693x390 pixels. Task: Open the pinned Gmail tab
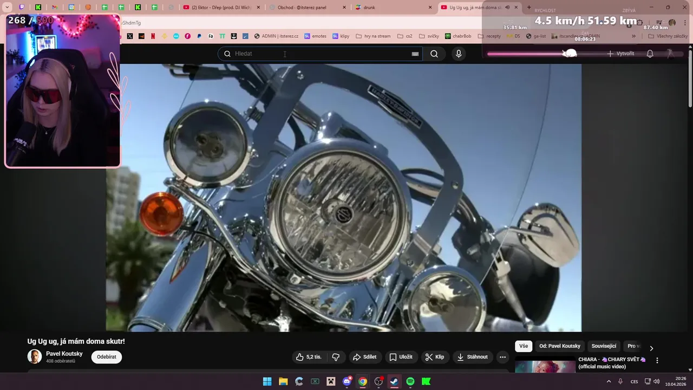click(55, 8)
